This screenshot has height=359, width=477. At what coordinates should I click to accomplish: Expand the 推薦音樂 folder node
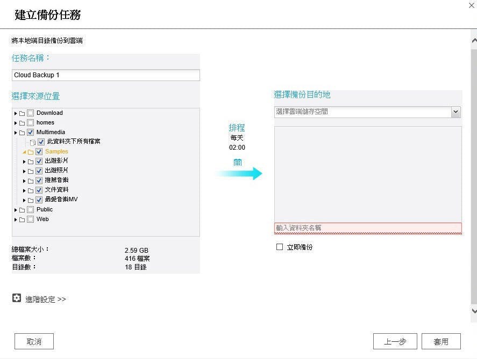click(x=24, y=181)
